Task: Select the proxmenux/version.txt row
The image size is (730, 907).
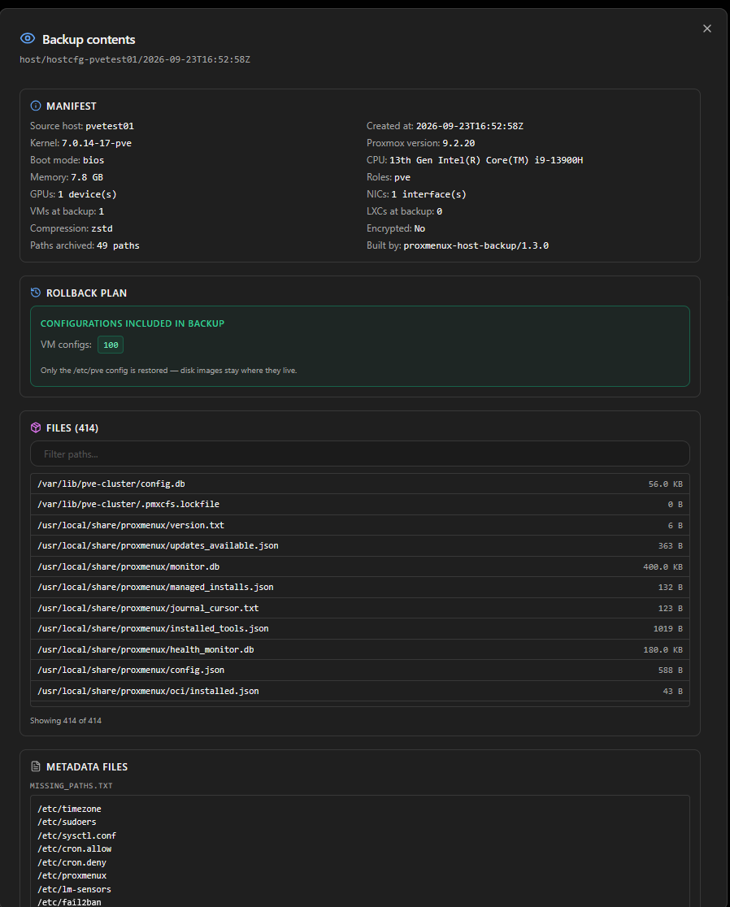Action: click(x=360, y=525)
